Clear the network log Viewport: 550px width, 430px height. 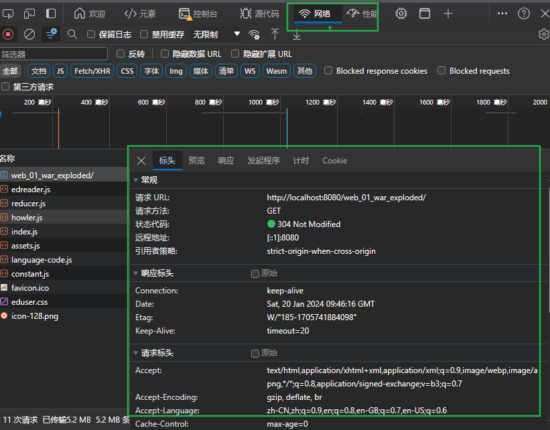click(29, 34)
